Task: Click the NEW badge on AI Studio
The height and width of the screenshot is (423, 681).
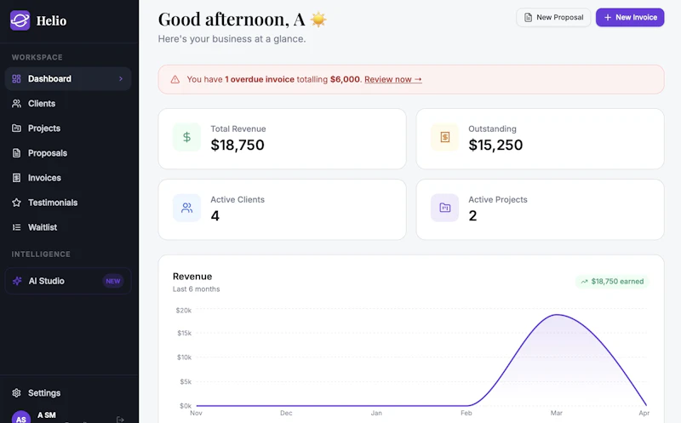Action: [113, 281]
